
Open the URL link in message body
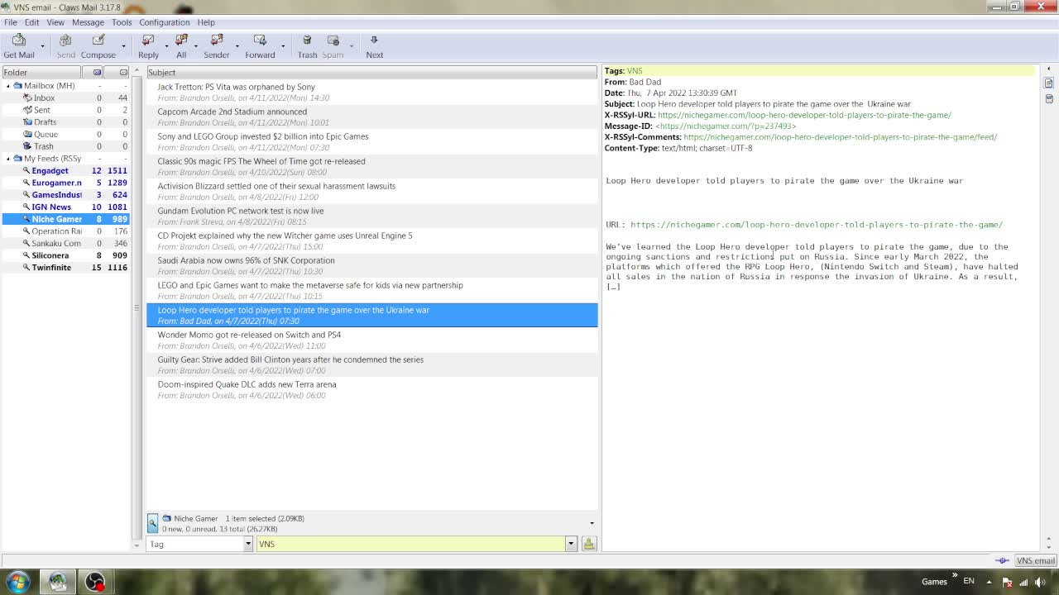817,225
